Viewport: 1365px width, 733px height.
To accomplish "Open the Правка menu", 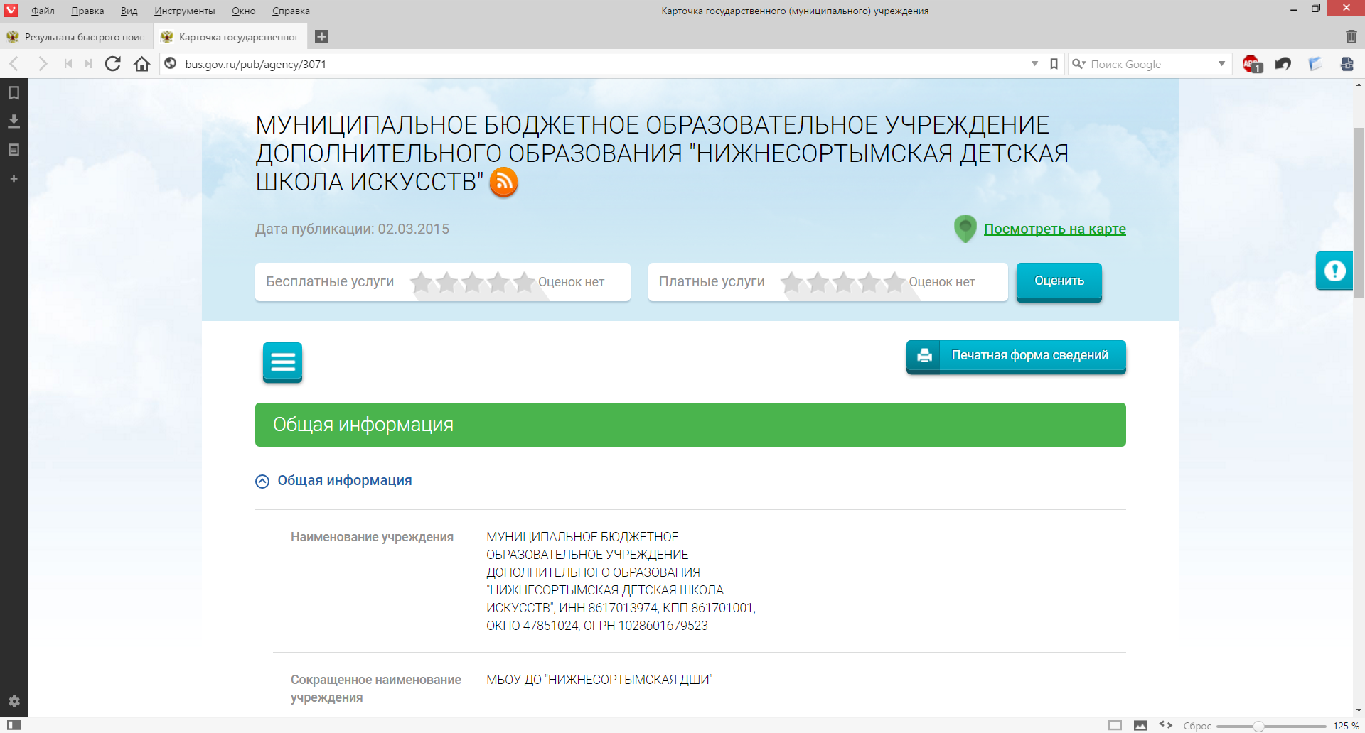I will (87, 11).
